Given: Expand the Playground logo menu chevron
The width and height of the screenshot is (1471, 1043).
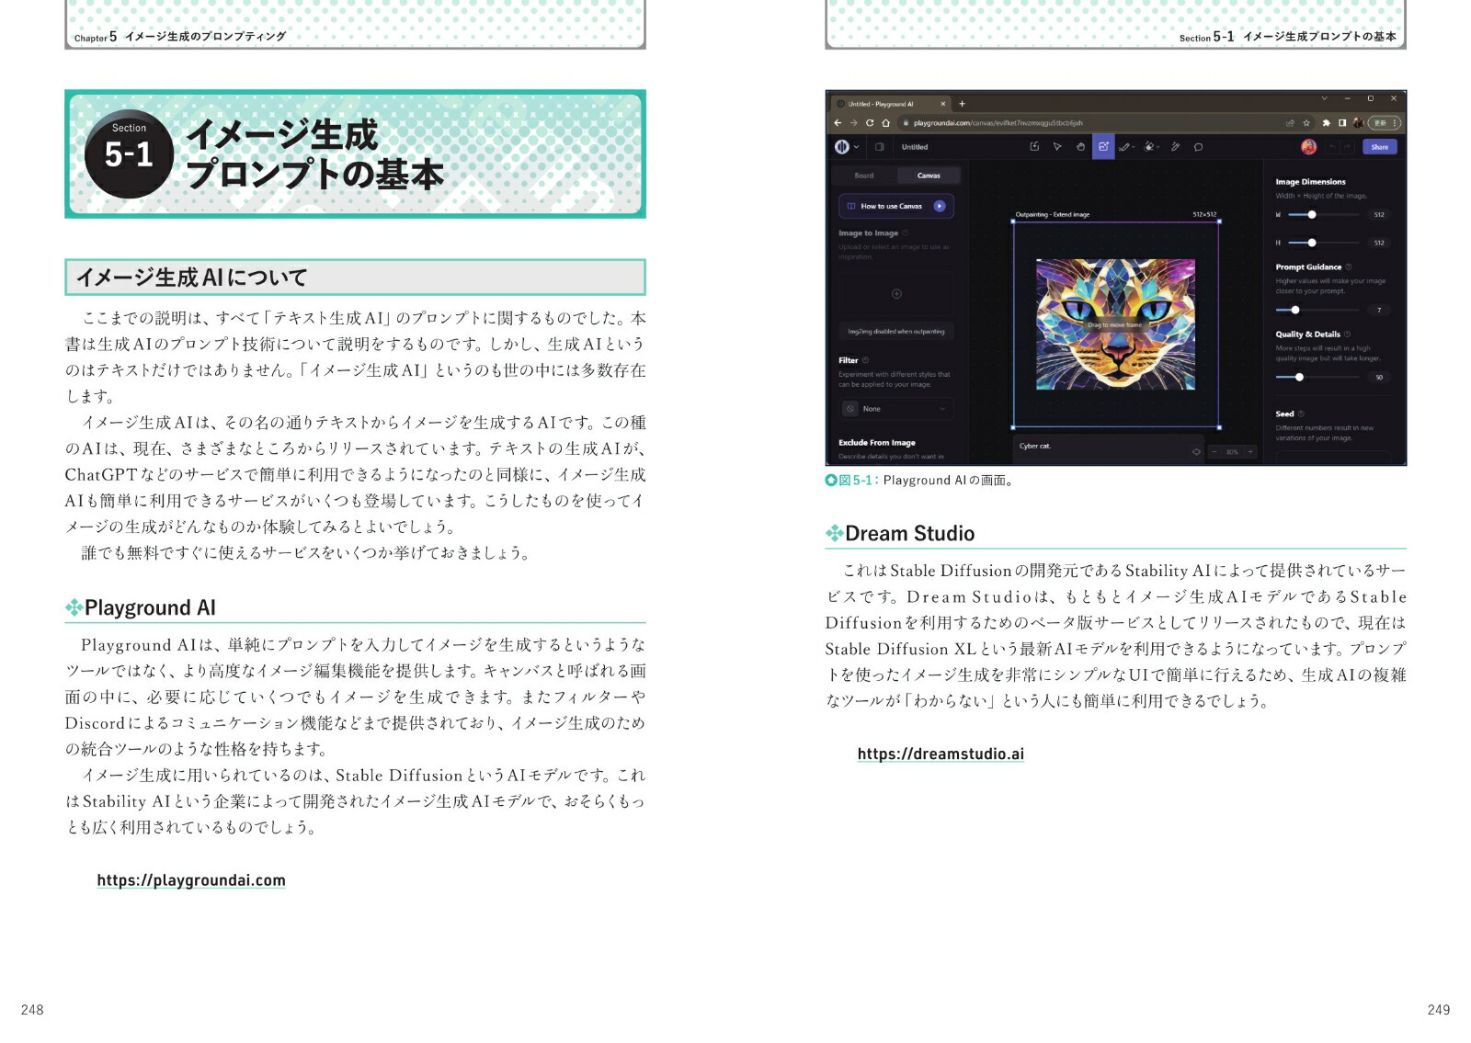Looking at the screenshot, I should click(x=857, y=147).
